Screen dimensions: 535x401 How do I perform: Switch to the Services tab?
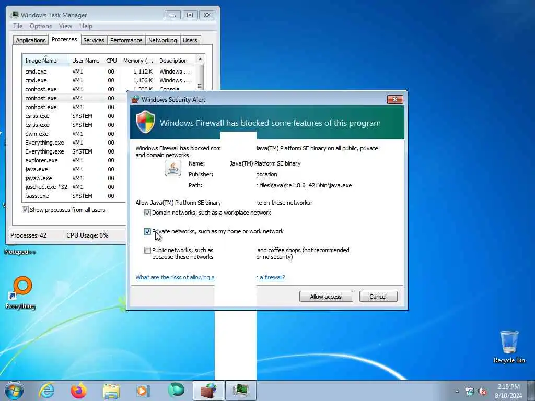tap(94, 40)
